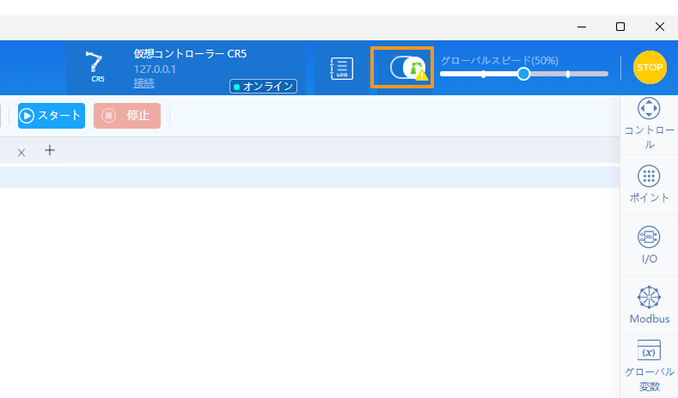Add a new tab with plus icon
The image size is (678, 398).
click(50, 150)
